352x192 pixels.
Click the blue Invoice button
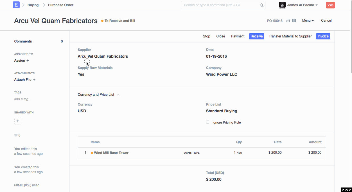[323, 36]
